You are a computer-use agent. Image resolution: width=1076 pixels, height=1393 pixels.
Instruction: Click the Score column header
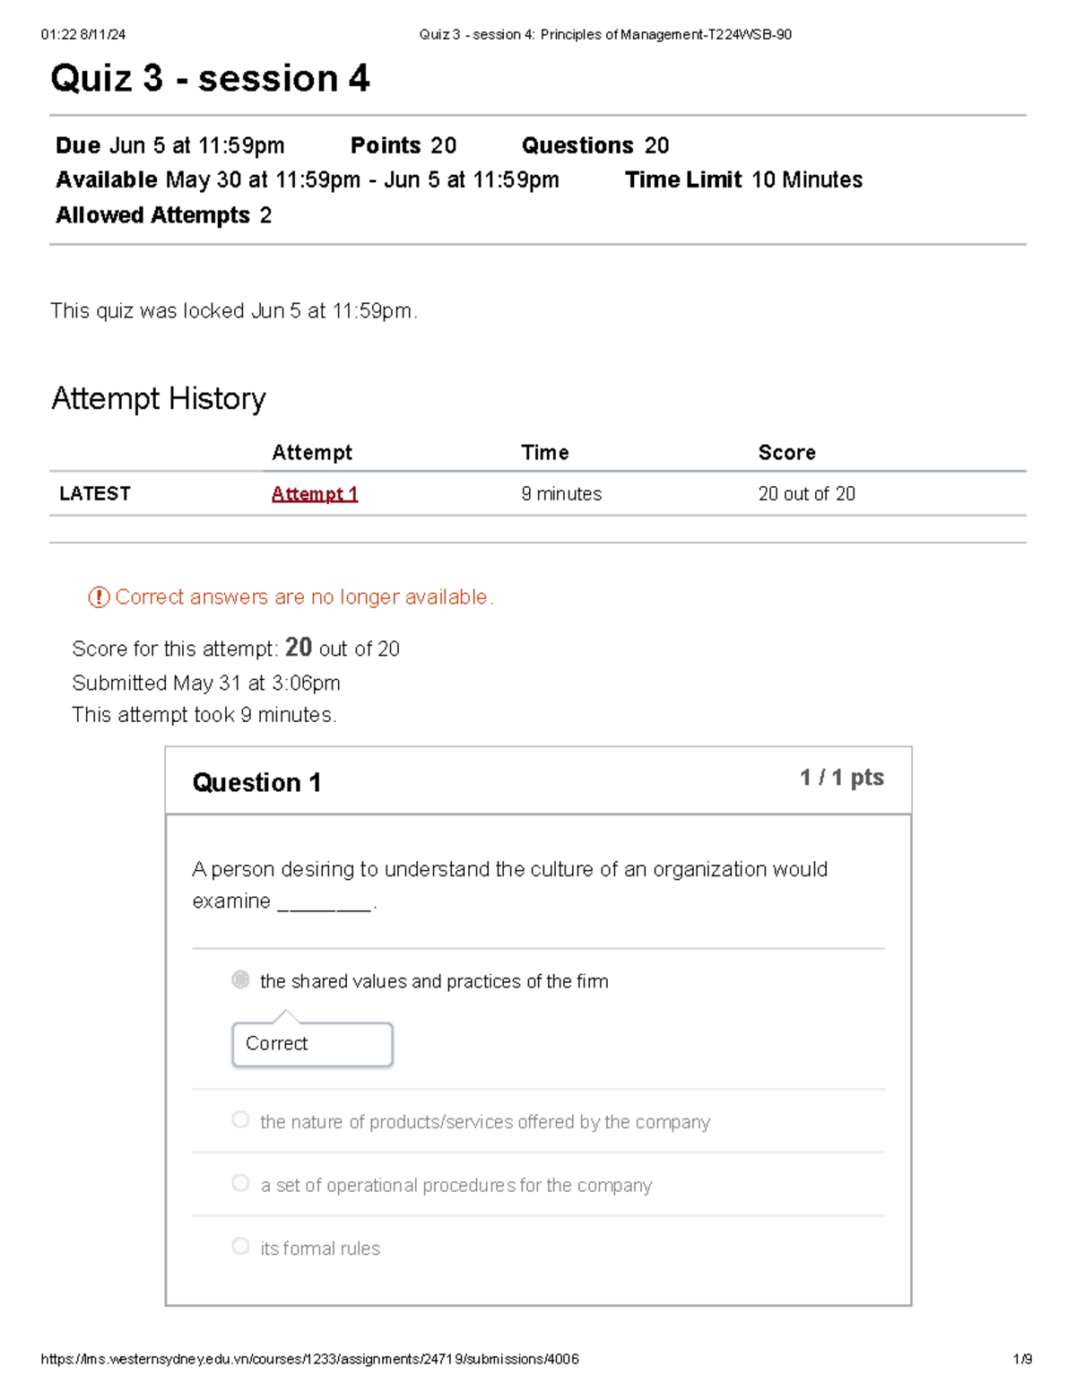(x=787, y=453)
